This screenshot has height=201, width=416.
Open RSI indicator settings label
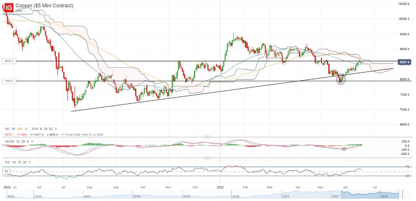pyautogui.click(x=8, y=162)
